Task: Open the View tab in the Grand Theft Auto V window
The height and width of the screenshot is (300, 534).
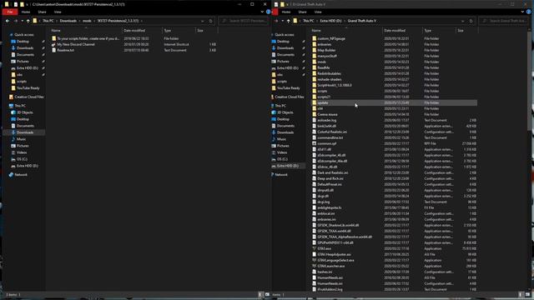Action: (318, 12)
